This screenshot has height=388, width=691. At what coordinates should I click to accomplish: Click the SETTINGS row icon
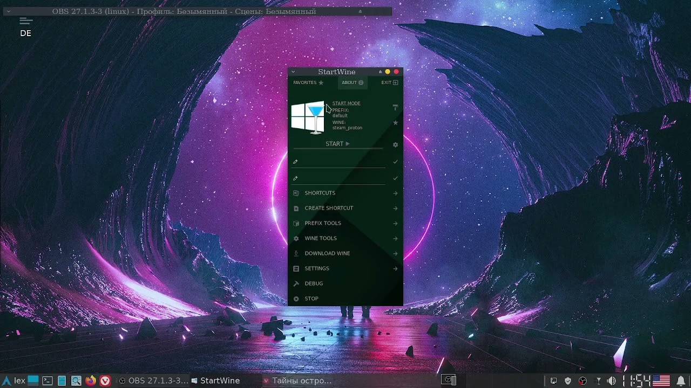coord(296,268)
